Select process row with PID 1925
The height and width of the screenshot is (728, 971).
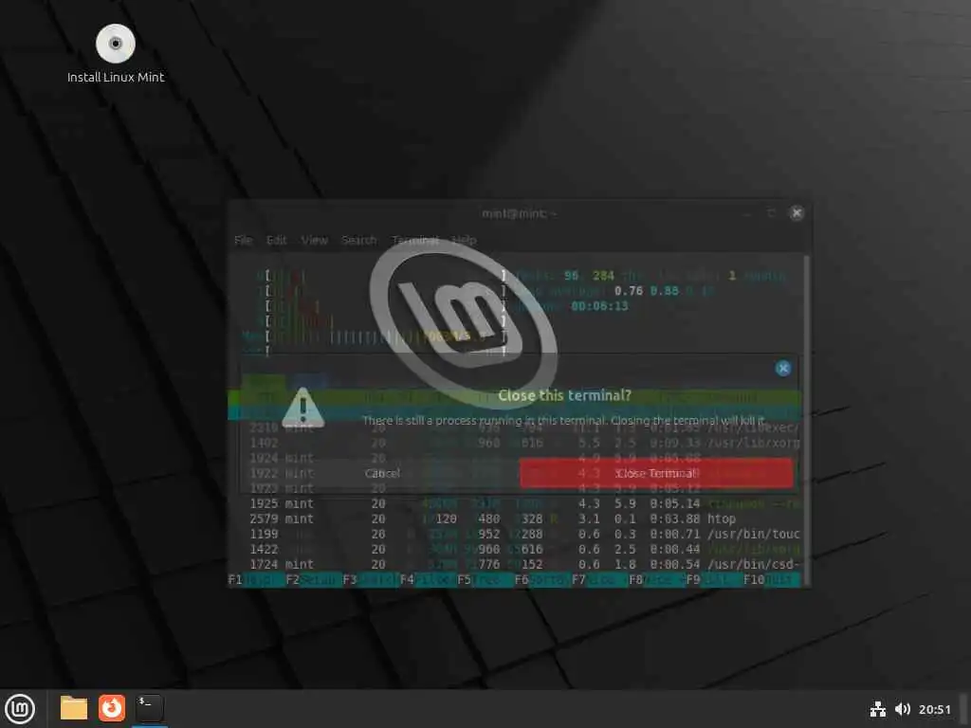tap(515, 504)
